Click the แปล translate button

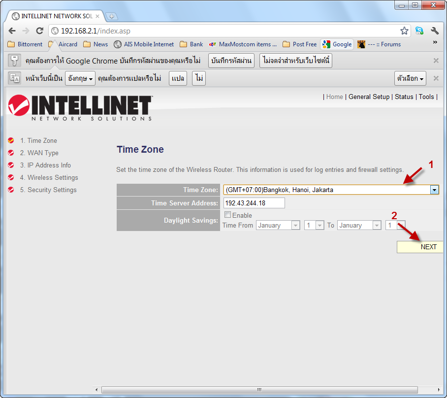click(x=178, y=78)
